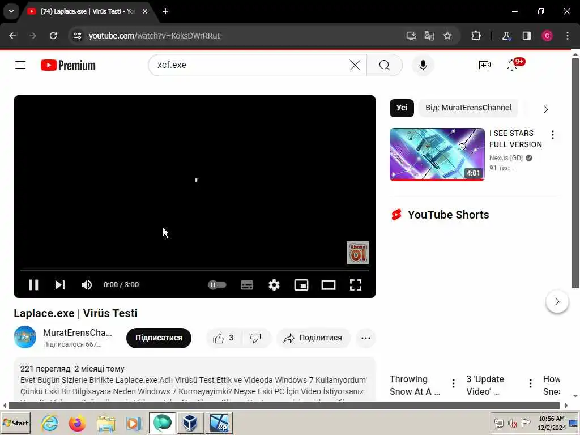
Task: Select the Laplace.exe YouTube tab
Action: 88,11
